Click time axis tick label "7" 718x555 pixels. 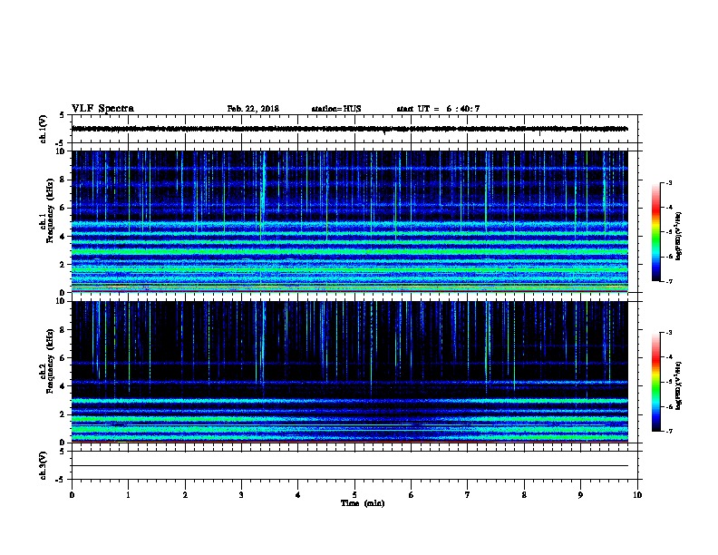(x=468, y=495)
